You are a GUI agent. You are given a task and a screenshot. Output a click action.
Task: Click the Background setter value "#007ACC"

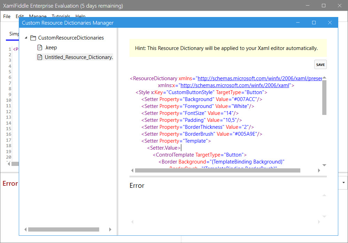(x=245, y=99)
